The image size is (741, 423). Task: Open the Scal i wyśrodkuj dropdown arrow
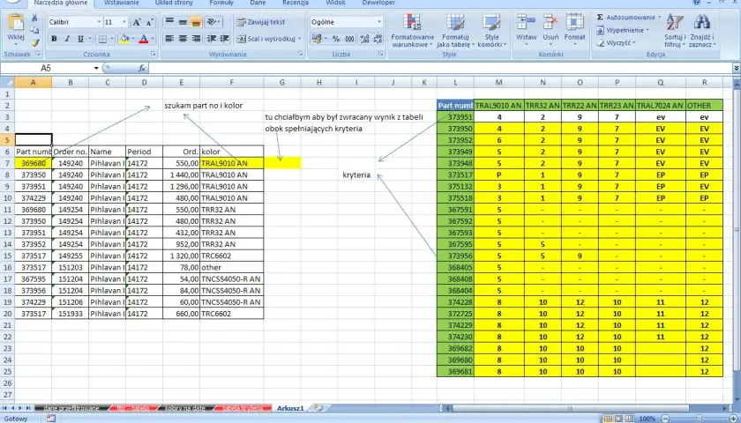[300, 39]
